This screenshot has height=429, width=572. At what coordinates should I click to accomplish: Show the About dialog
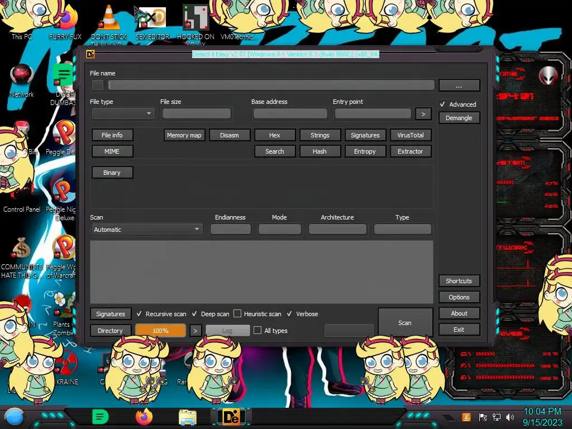(459, 313)
